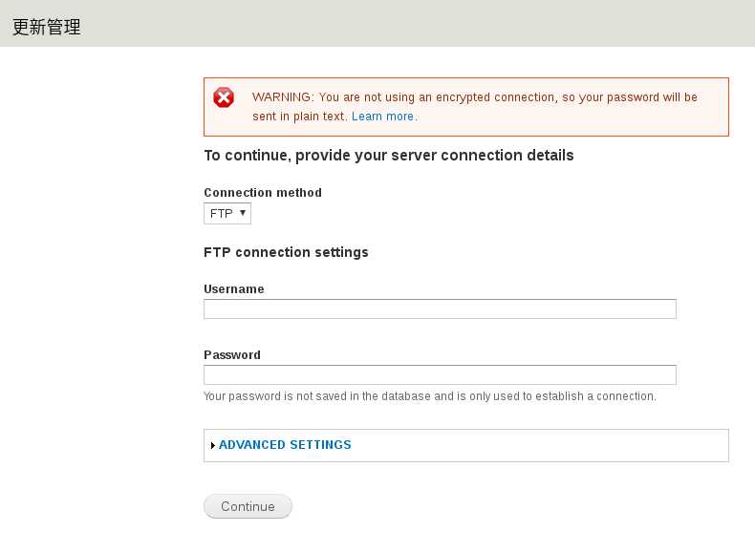Viewport: 755px width, 553px height.
Task: Click the FTP connection settings heading
Action: tap(286, 252)
